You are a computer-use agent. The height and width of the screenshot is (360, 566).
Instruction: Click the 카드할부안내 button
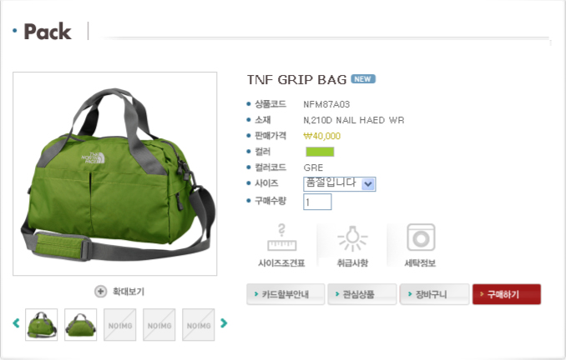coord(286,294)
